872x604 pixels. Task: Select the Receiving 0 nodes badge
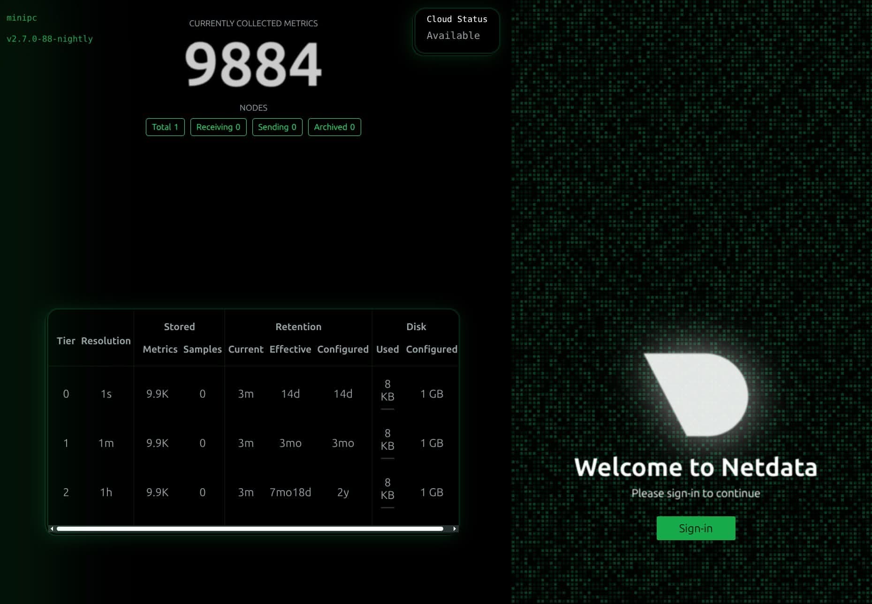click(x=218, y=127)
